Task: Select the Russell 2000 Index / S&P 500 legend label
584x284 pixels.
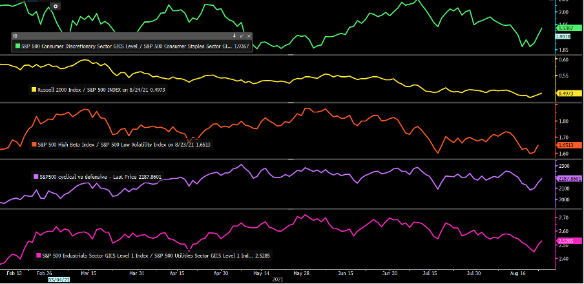Action: coord(101,89)
